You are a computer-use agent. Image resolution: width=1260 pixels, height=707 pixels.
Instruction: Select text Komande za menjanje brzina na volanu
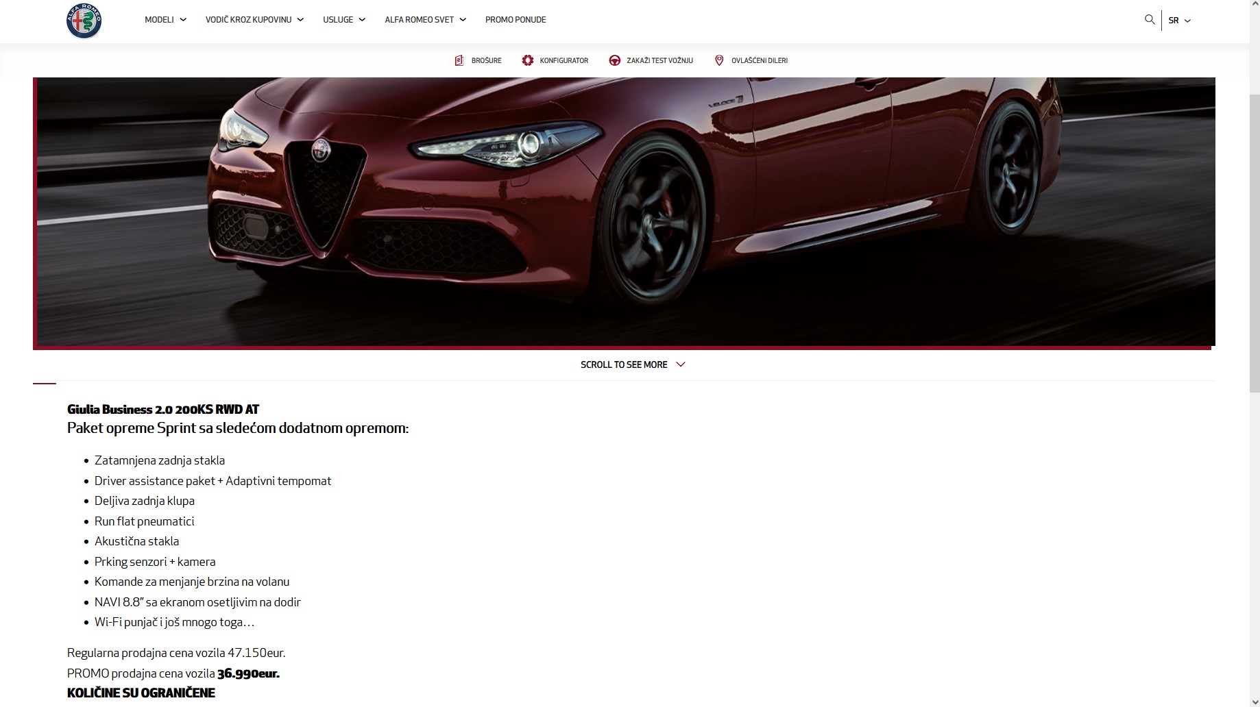click(192, 582)
